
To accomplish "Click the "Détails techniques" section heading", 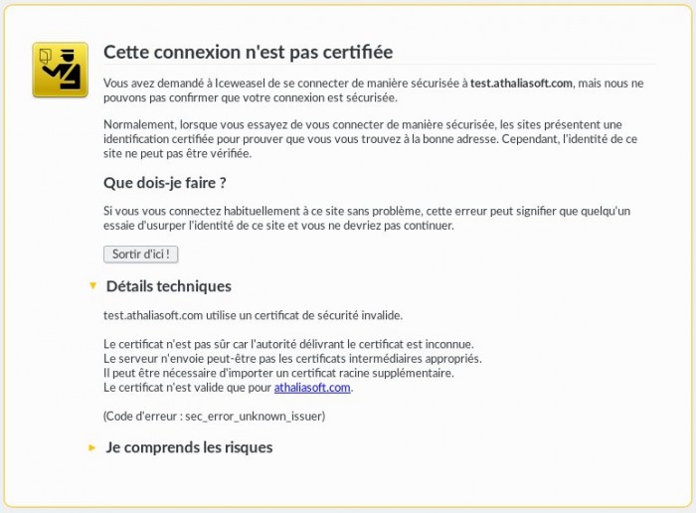I will 168,286.
